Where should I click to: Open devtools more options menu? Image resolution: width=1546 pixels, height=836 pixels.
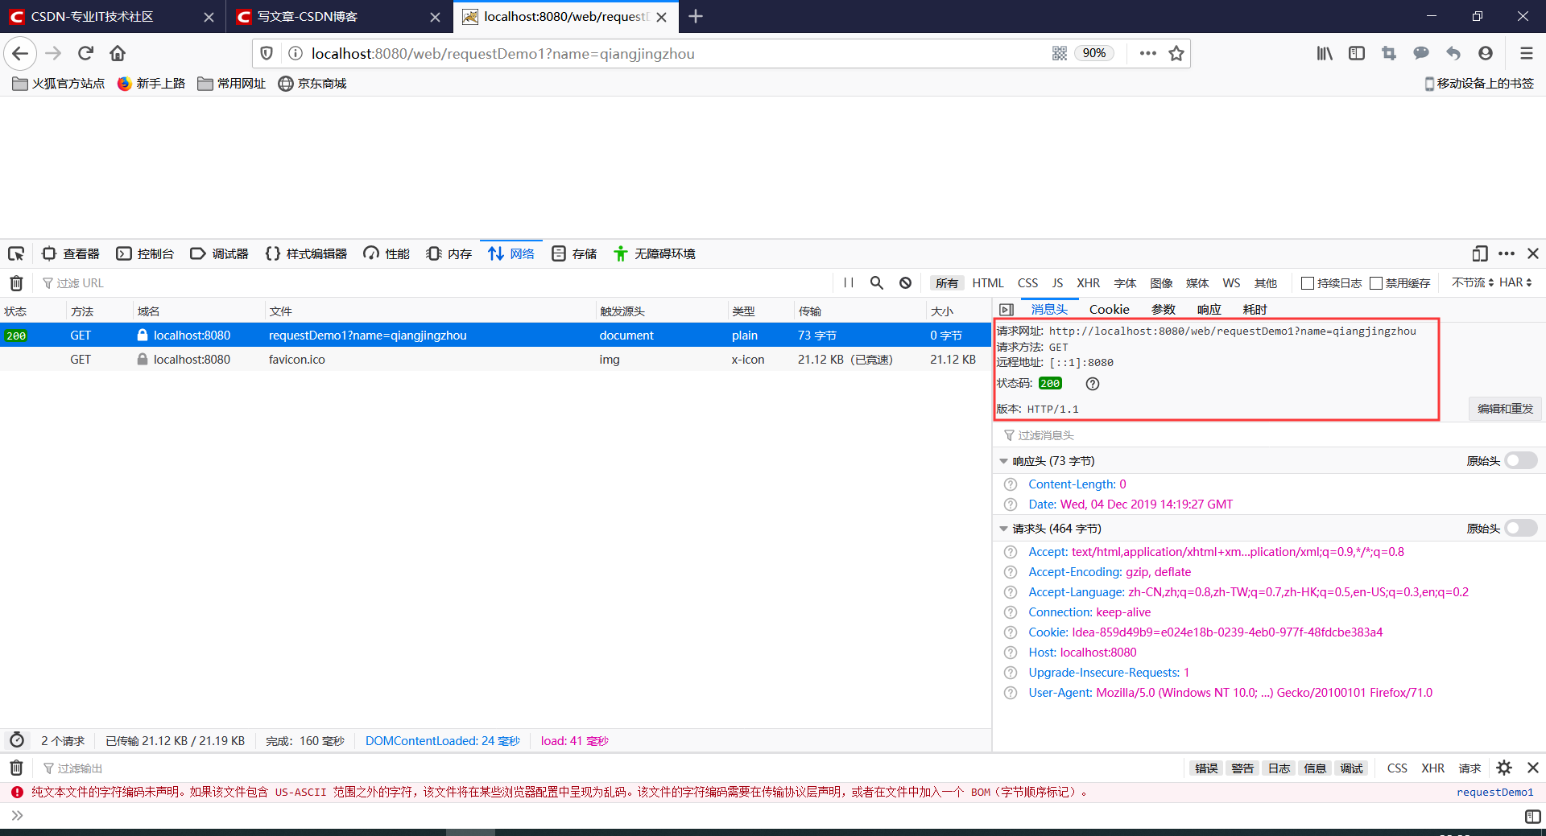click(x=1507, y=253)
